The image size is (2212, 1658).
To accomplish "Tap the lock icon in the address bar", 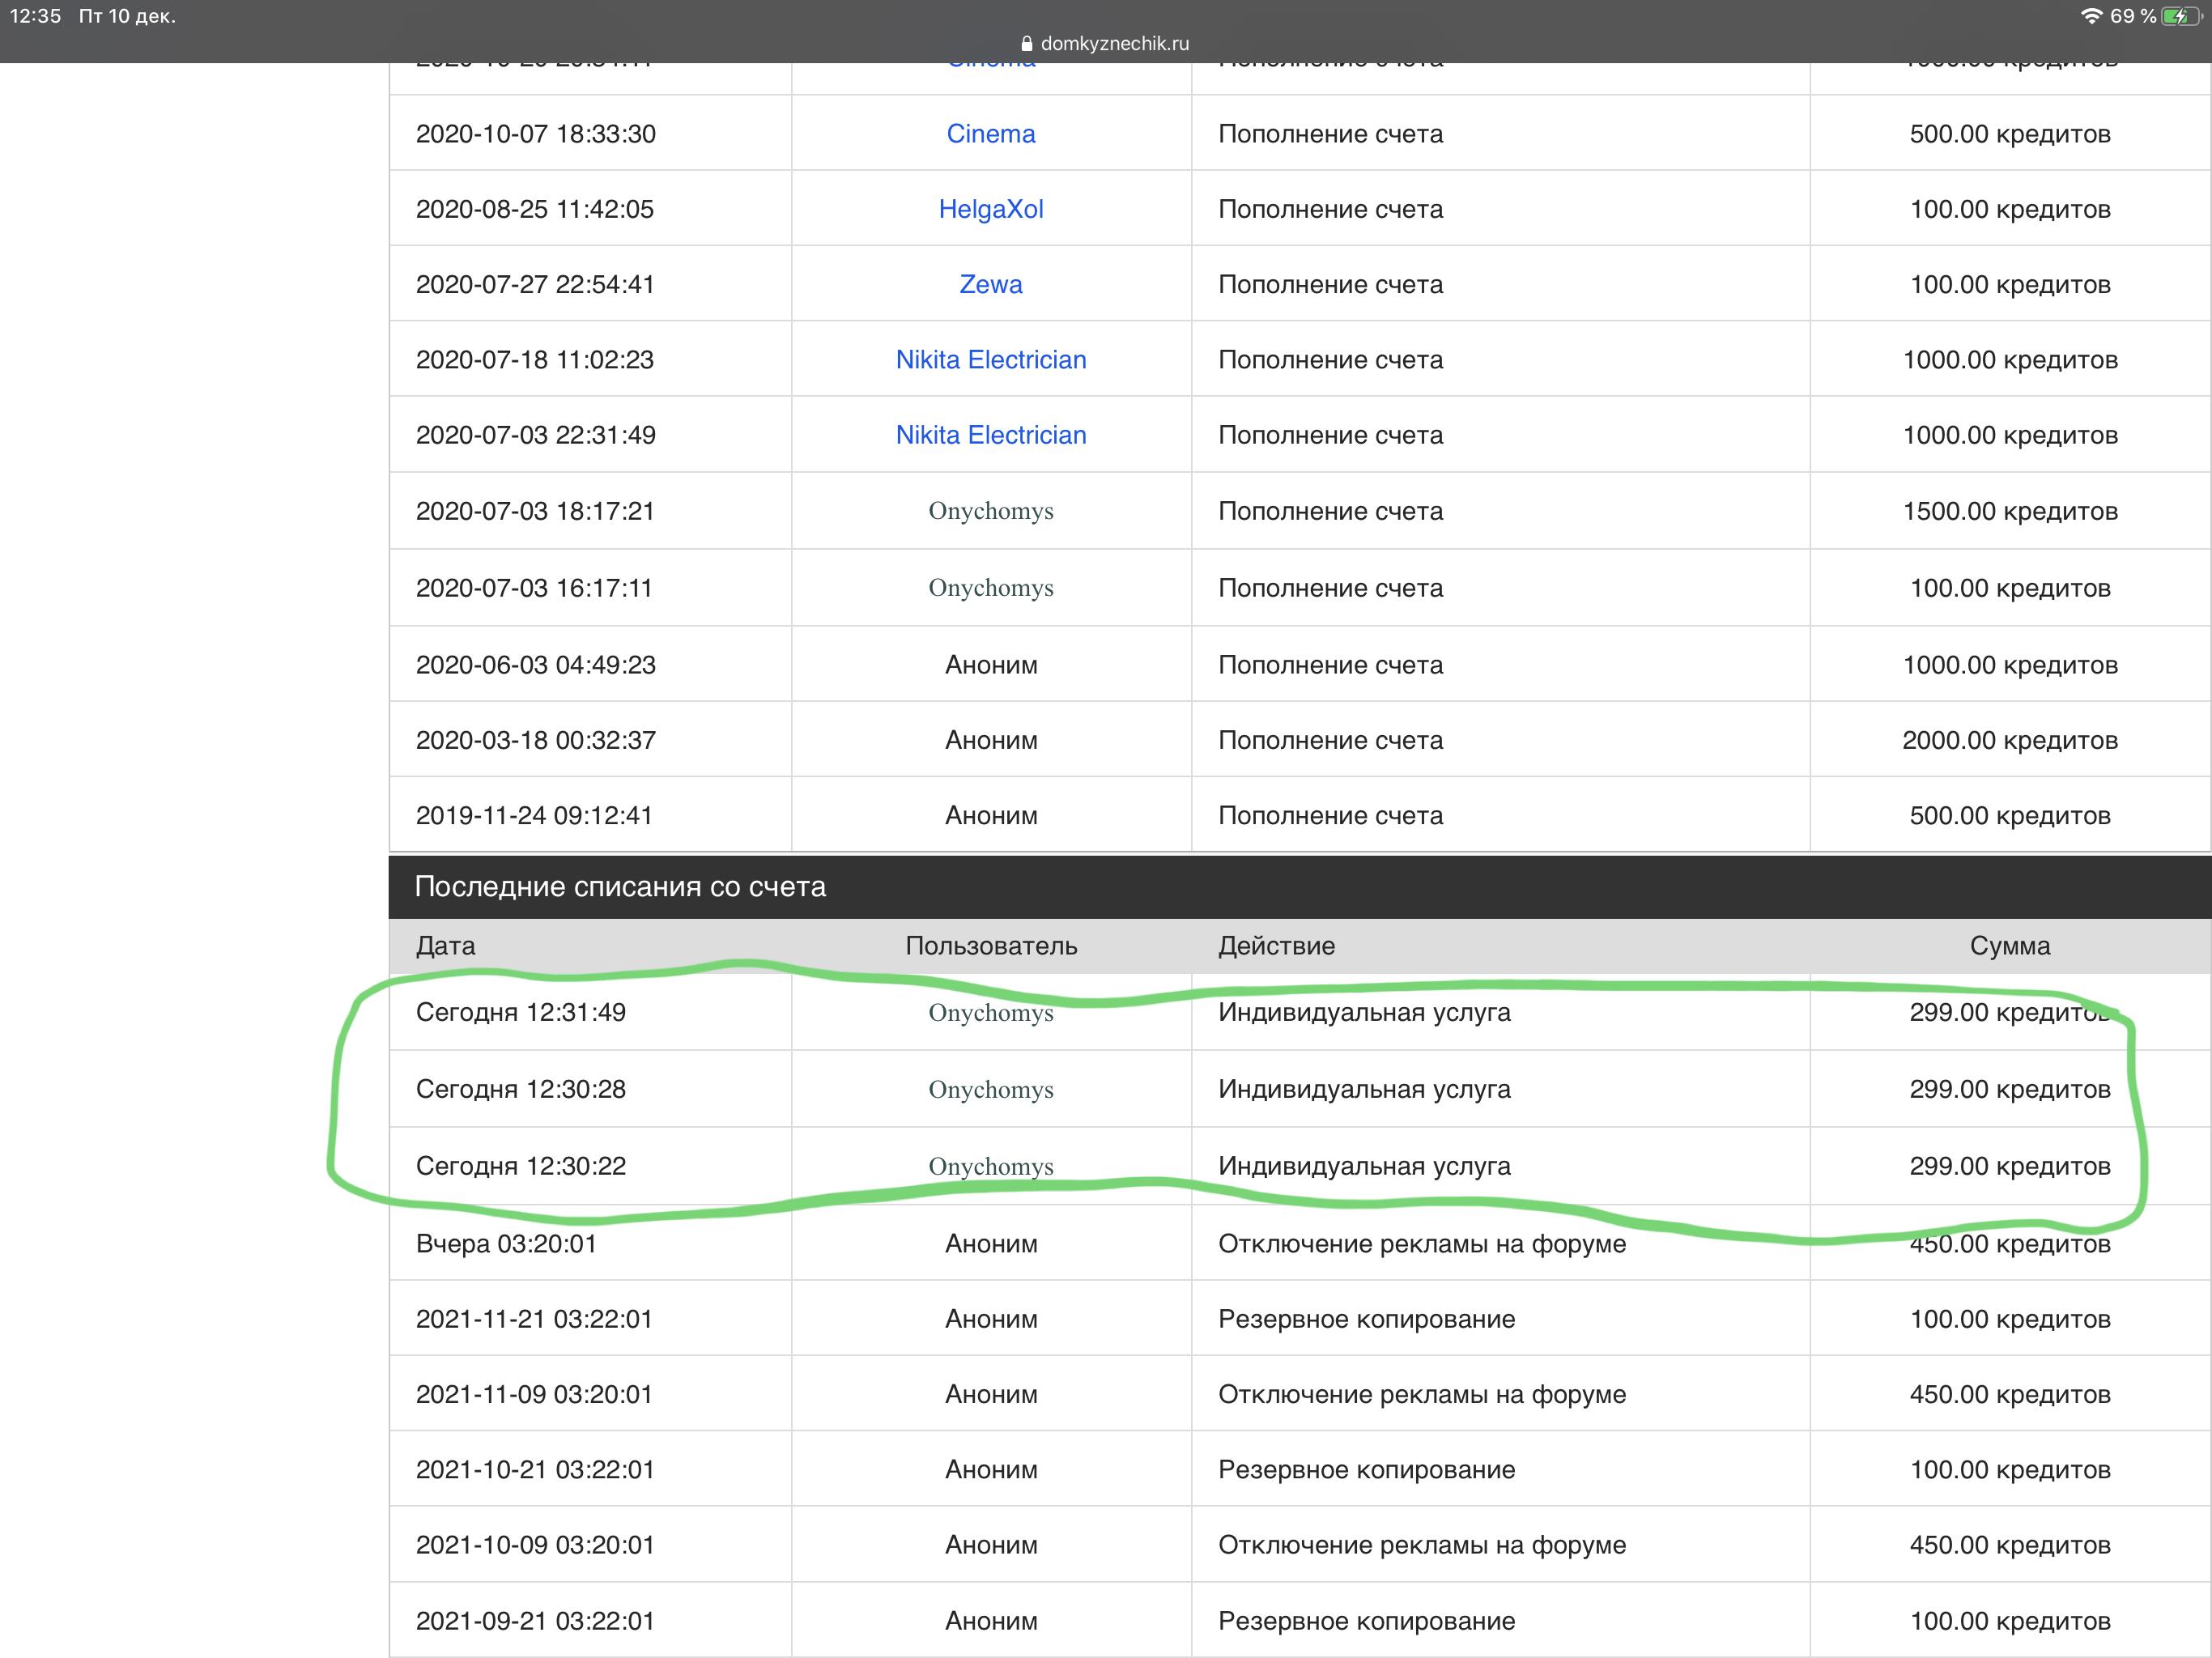I will click(1026, 43).
